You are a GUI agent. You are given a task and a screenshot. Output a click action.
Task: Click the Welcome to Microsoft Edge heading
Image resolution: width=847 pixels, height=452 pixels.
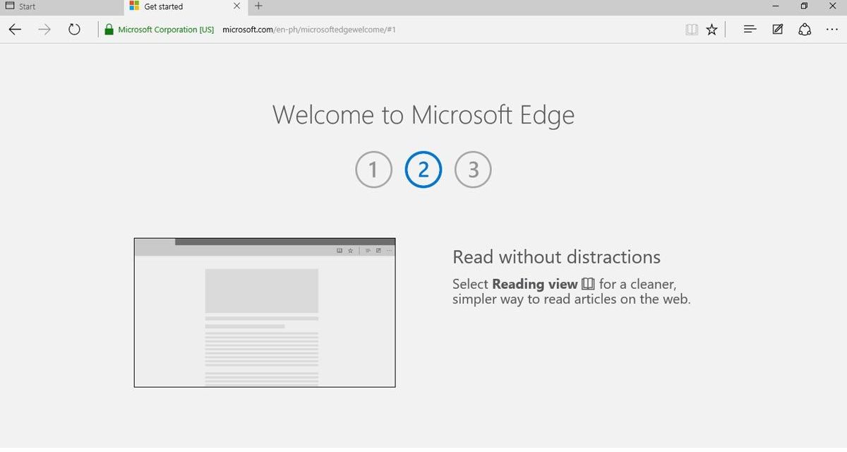[423, 115]
